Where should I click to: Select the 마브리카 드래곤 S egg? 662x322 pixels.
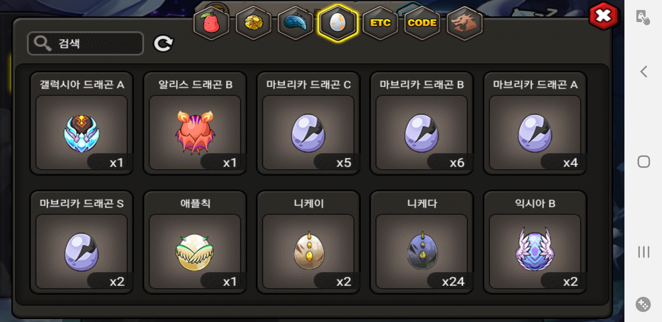[x=81, y=242]
